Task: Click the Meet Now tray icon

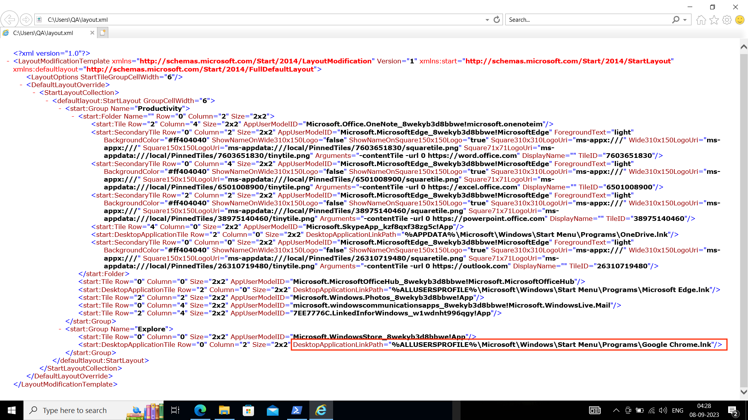Action: 628,410
